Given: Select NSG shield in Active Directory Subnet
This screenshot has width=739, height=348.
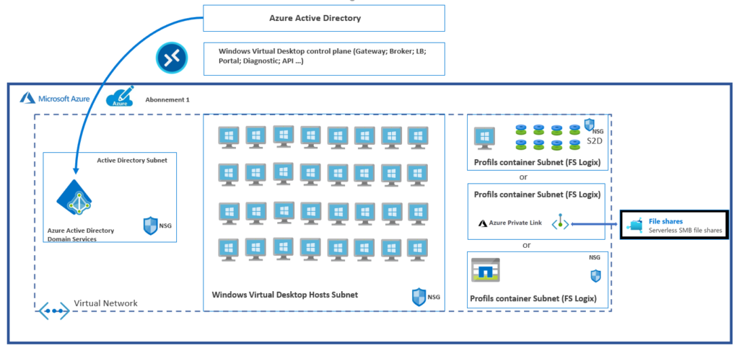Looking at the screenshot, I should coord(151,226).
